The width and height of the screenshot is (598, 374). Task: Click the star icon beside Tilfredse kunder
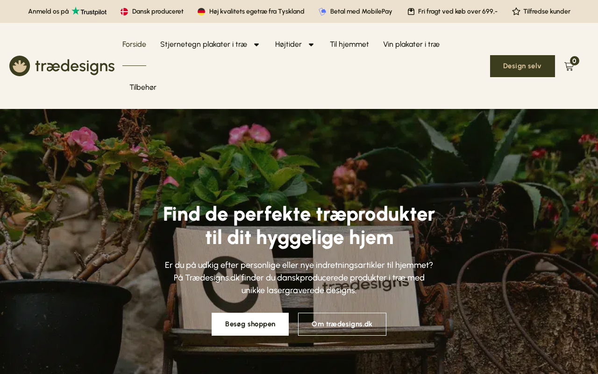click(516, 11)
